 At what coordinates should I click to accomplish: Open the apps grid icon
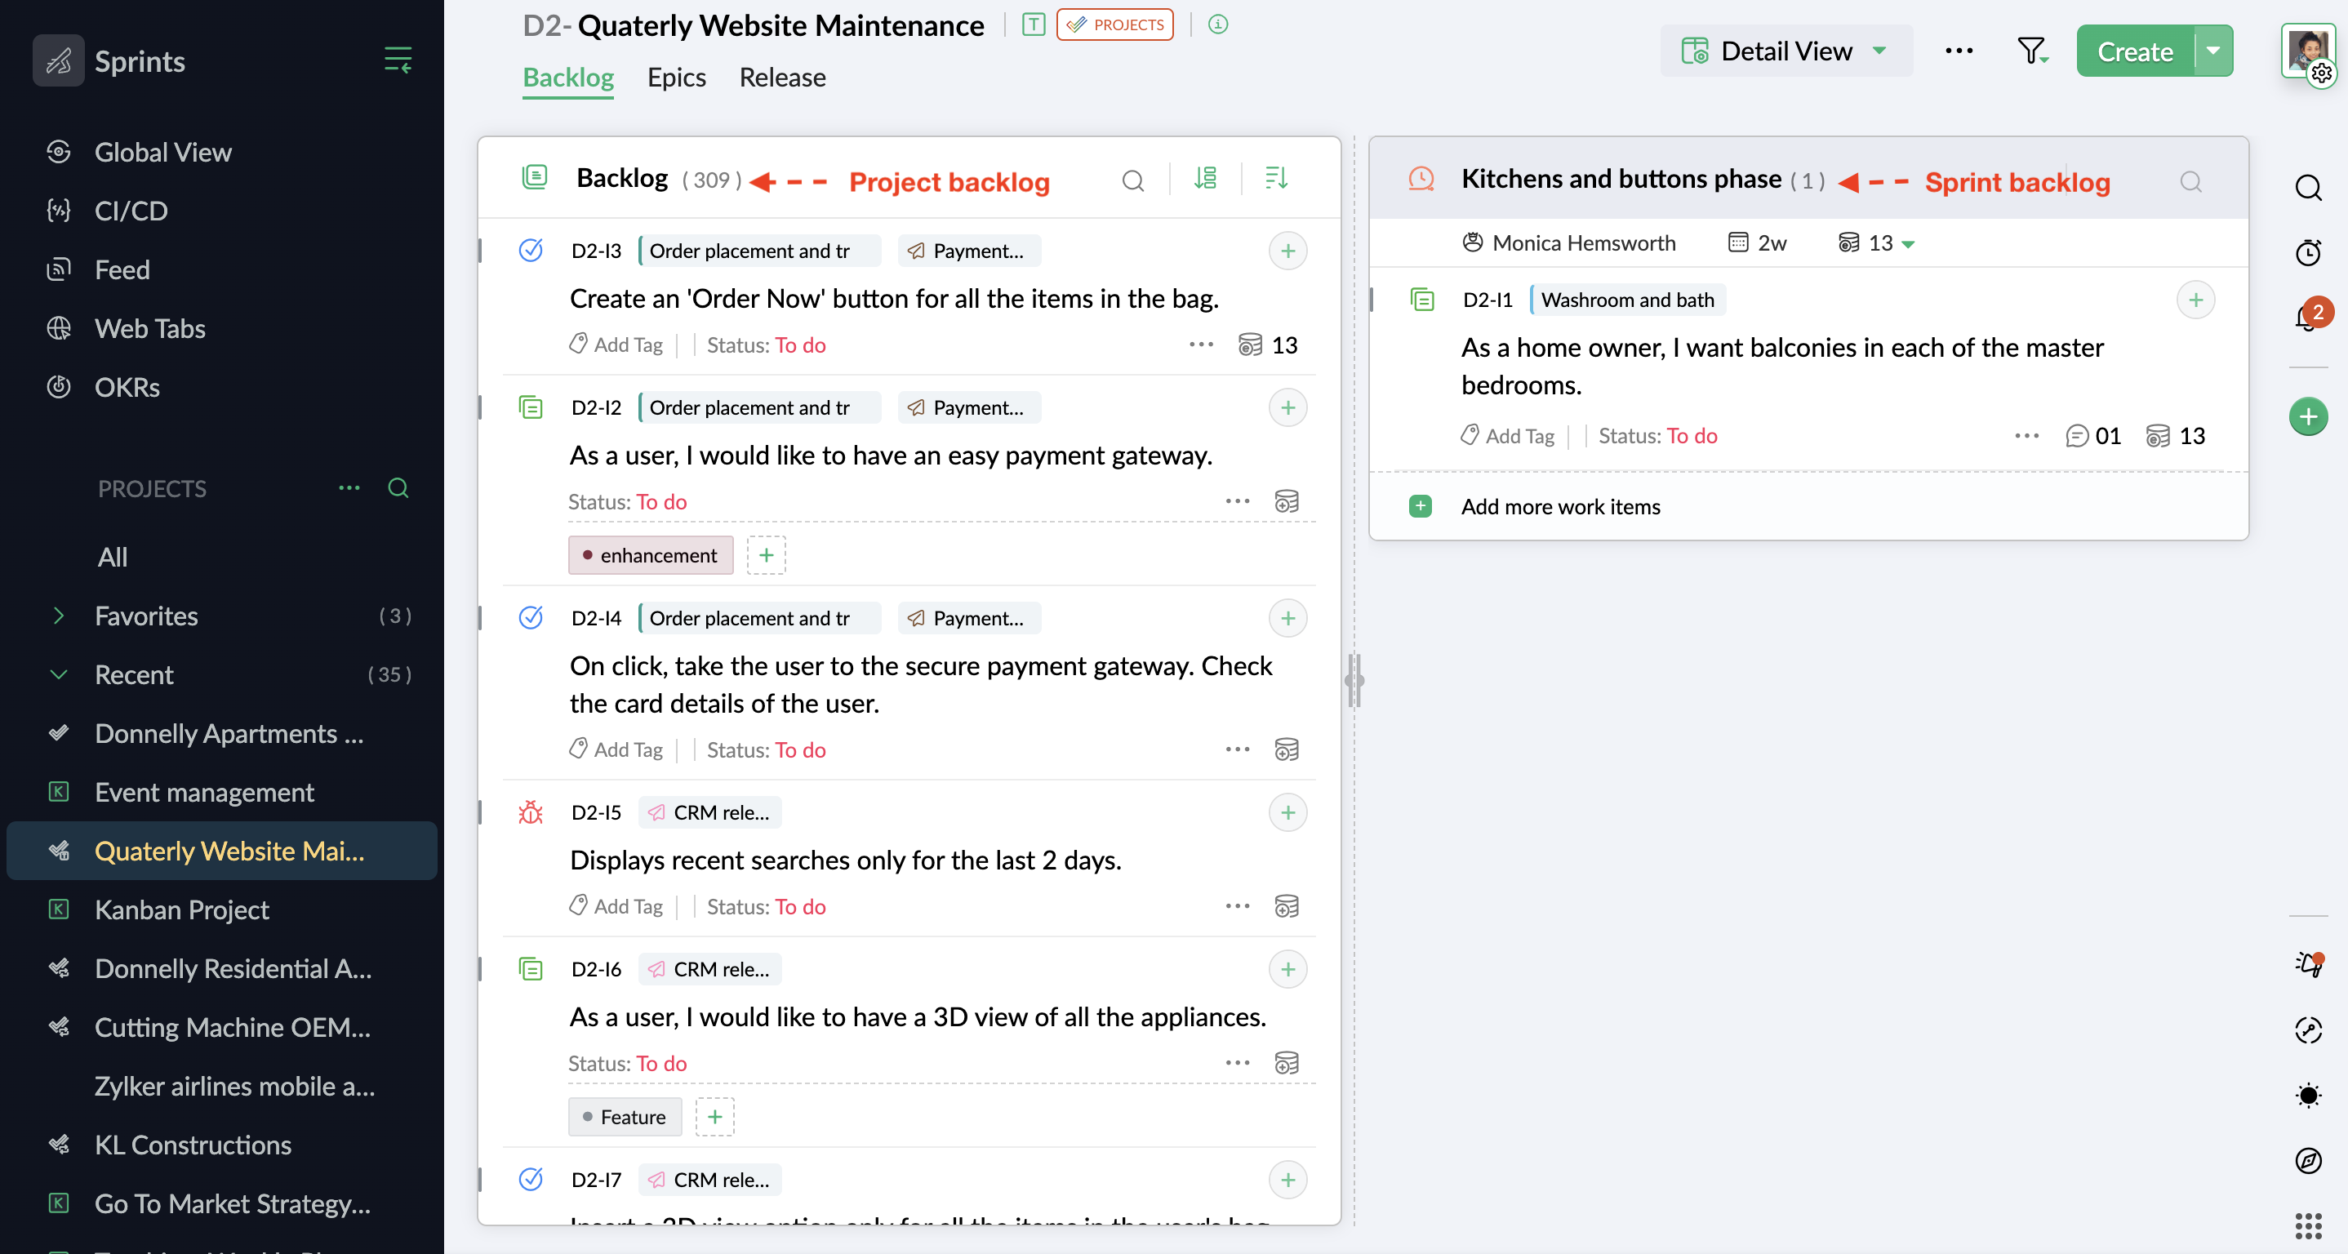(x=2308, y=1225)
